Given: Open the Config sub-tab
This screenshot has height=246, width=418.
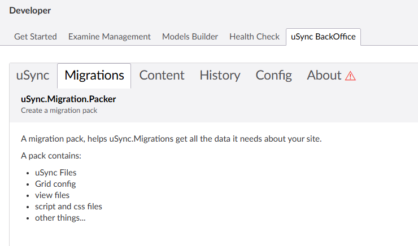Looking at the screenshot, I should point(273,76).
